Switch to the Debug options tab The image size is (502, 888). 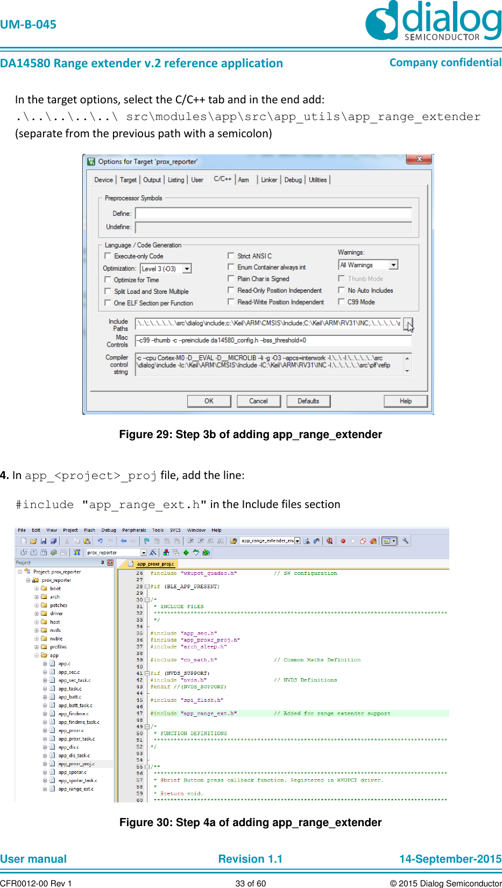click(x=293, y=180)
